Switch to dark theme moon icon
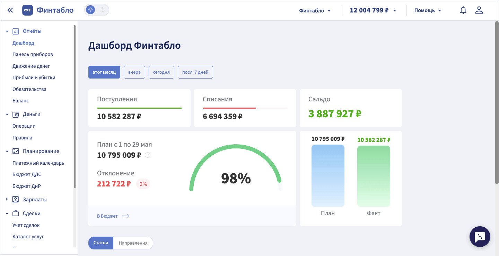 tap(103, 10)
